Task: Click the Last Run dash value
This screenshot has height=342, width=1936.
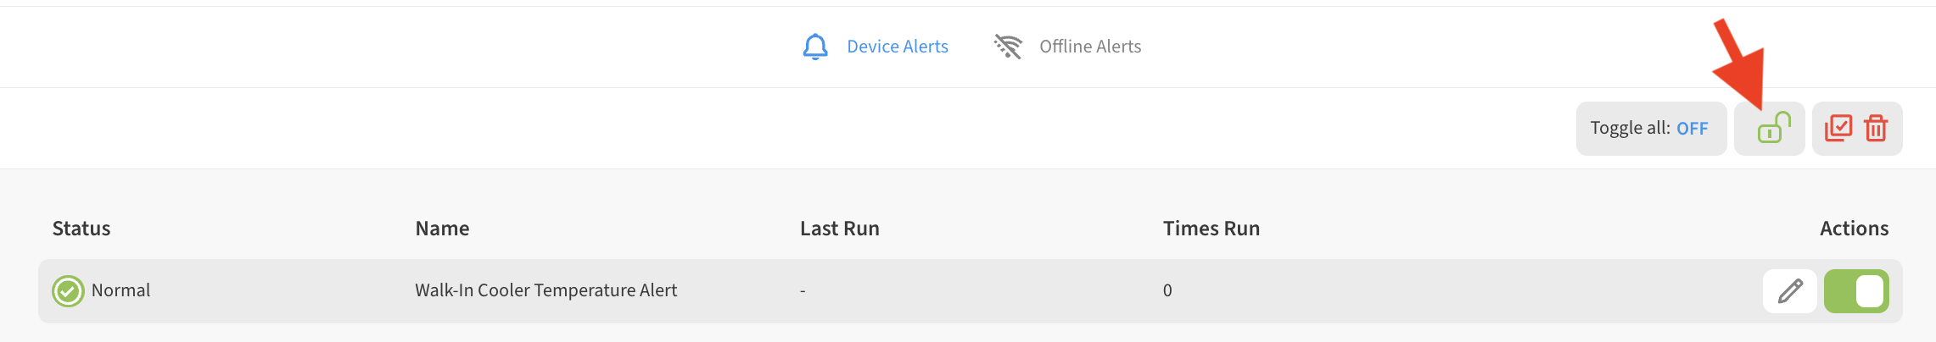Action: click(x=803, y=291)
